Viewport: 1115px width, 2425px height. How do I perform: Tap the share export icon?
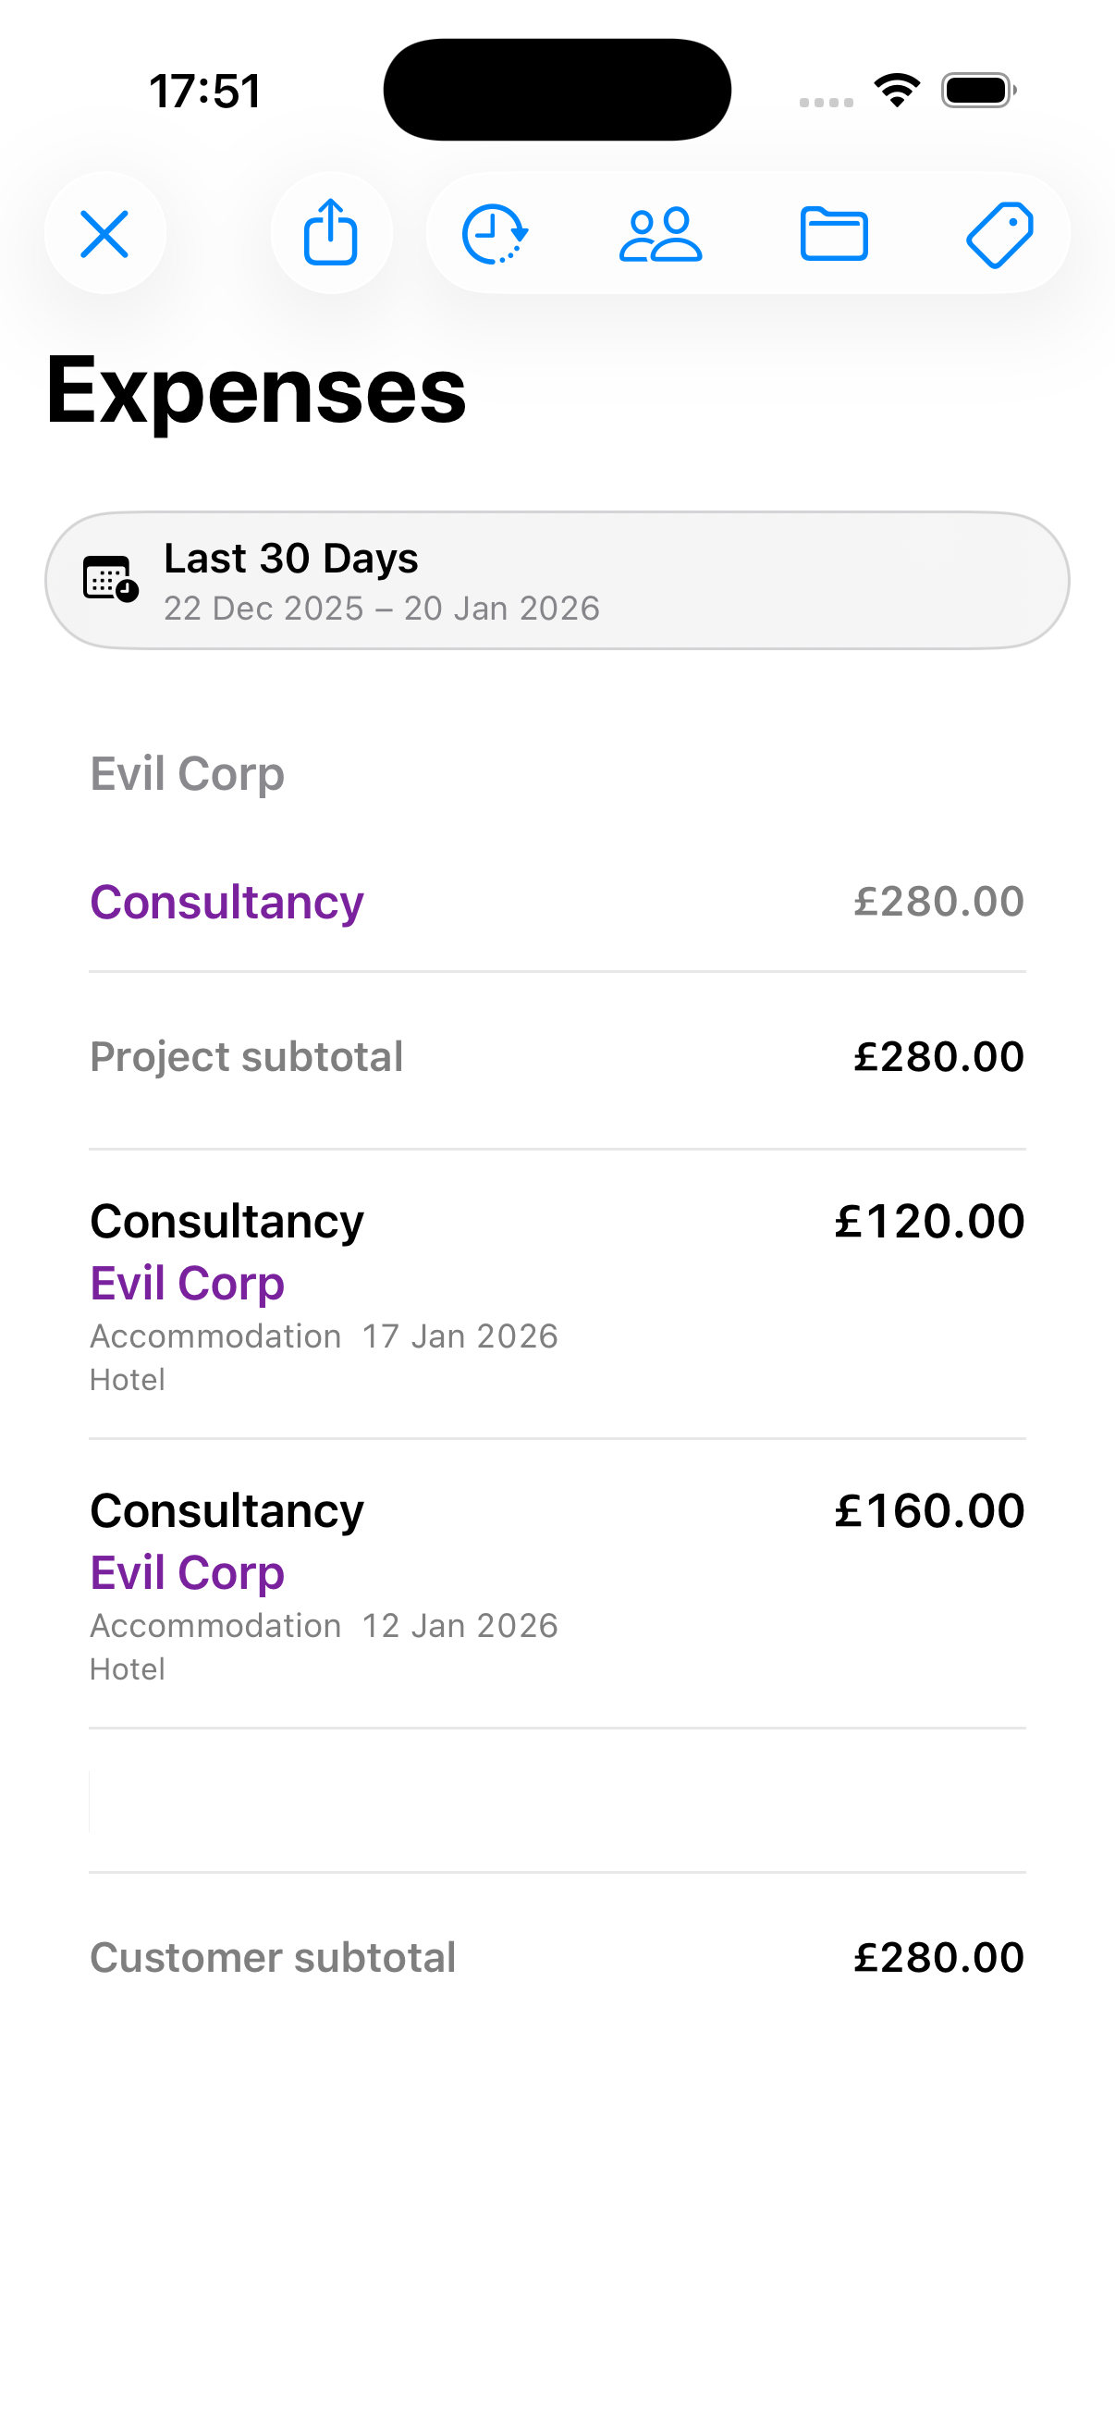(331, 233)
